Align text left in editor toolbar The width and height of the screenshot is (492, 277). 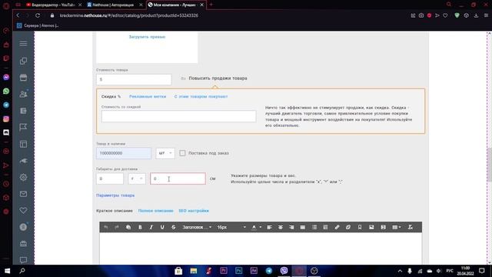click(x=269, y=227)
